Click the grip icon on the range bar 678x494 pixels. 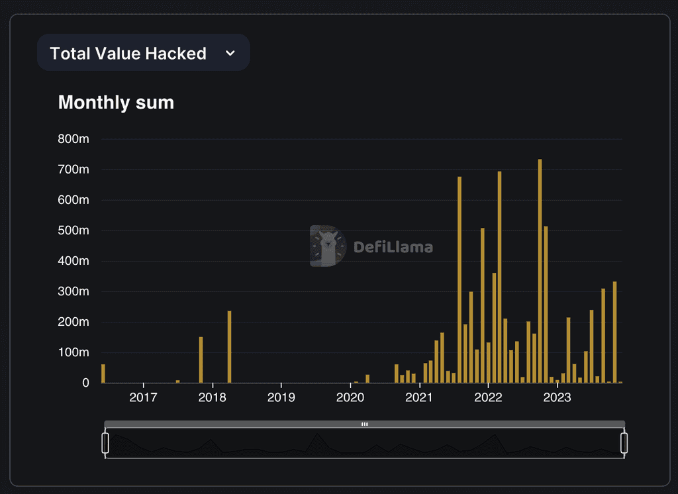click(x=365, y=424)
